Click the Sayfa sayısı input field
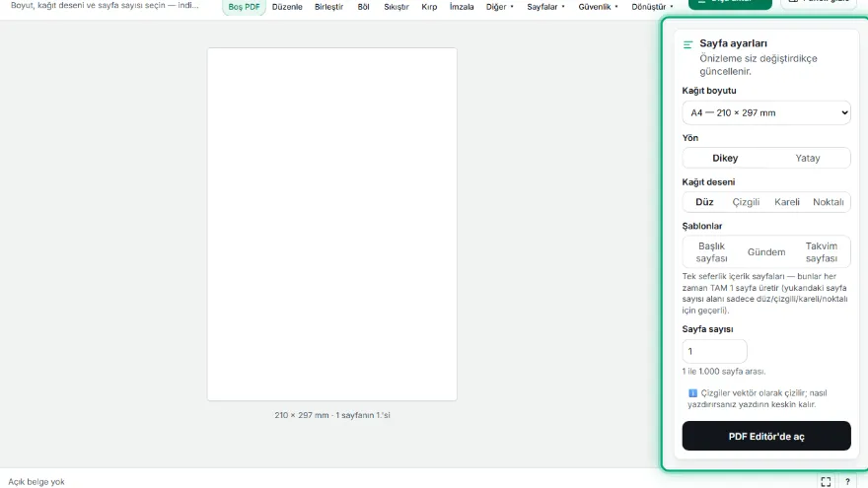 coord(714,351)
